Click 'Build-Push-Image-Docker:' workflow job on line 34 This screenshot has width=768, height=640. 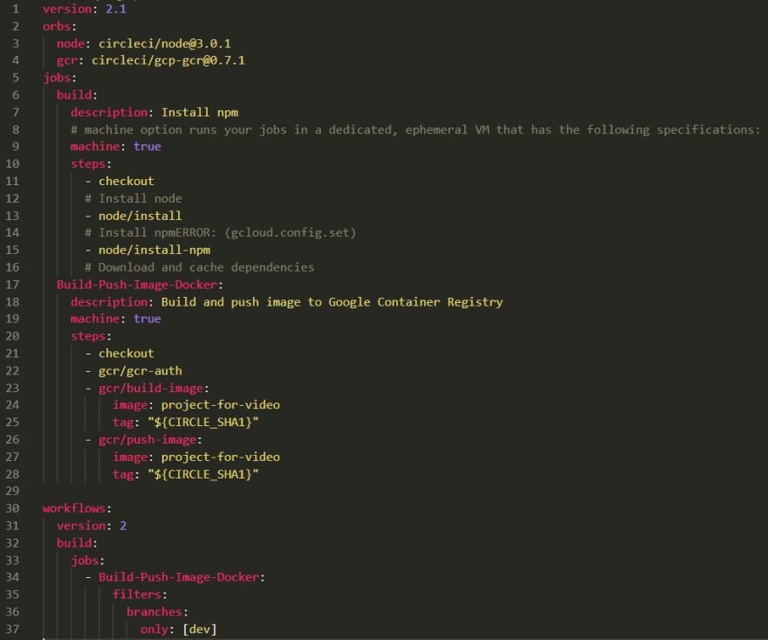point(182,577)
